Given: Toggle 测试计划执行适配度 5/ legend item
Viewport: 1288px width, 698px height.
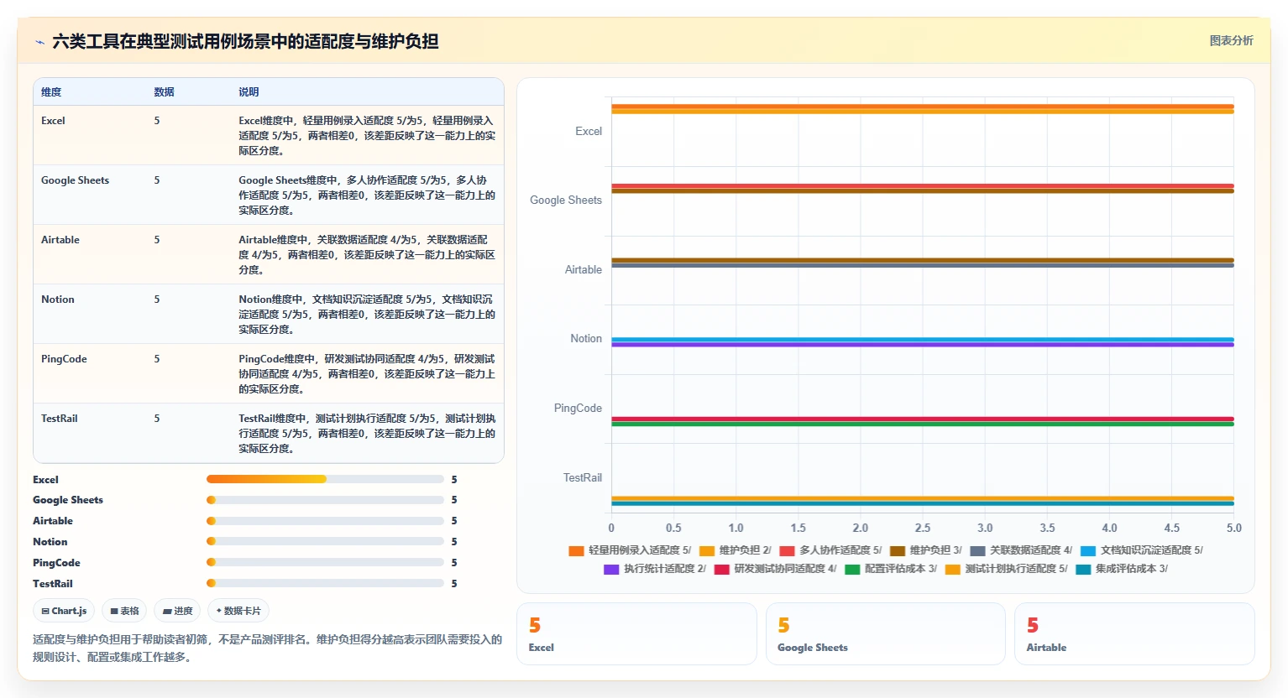Looking at the screenshot, I should [1006, 569].
